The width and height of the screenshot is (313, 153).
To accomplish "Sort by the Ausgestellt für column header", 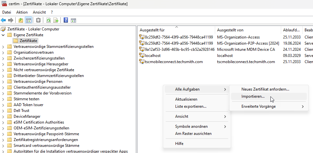I will 176,30.
